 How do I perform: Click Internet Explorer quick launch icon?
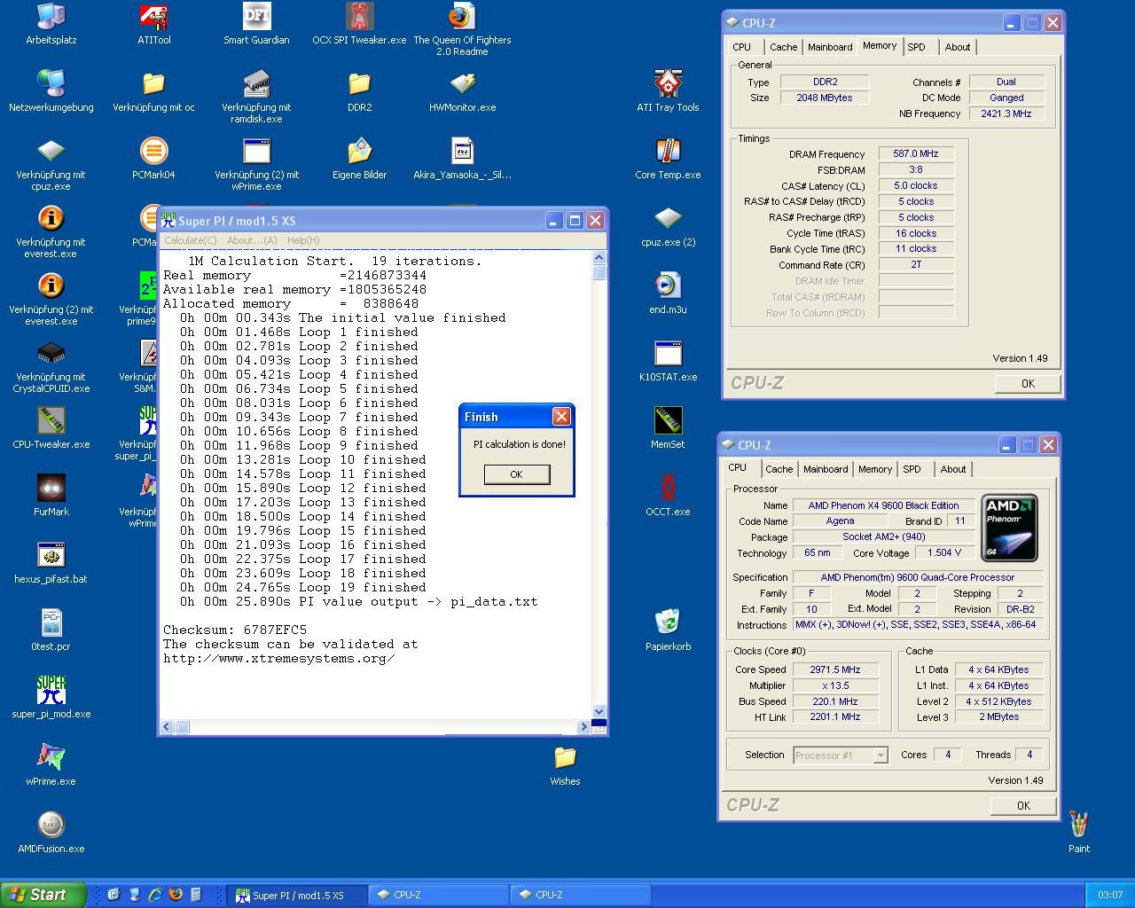pos(155,895)
